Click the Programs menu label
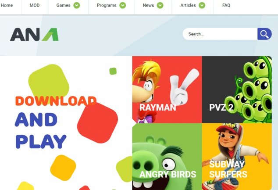The image size is (278, 190). click(x=107, y=5)
